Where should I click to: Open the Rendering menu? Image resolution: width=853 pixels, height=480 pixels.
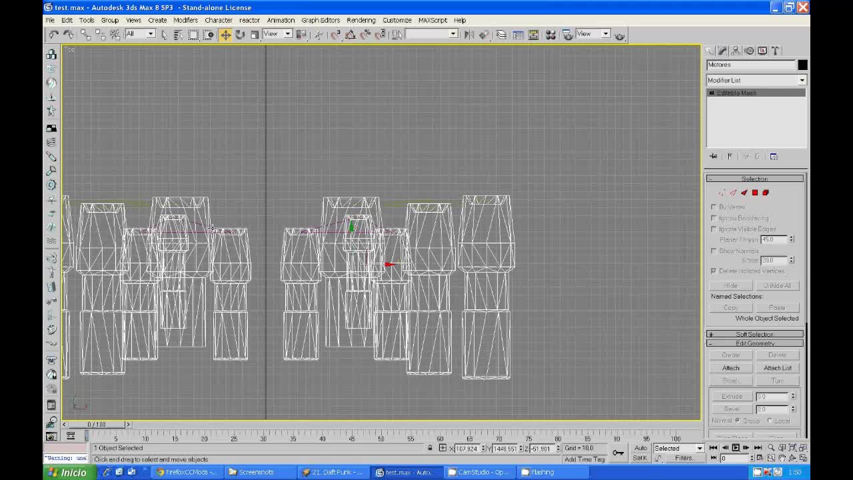point(361,20)
